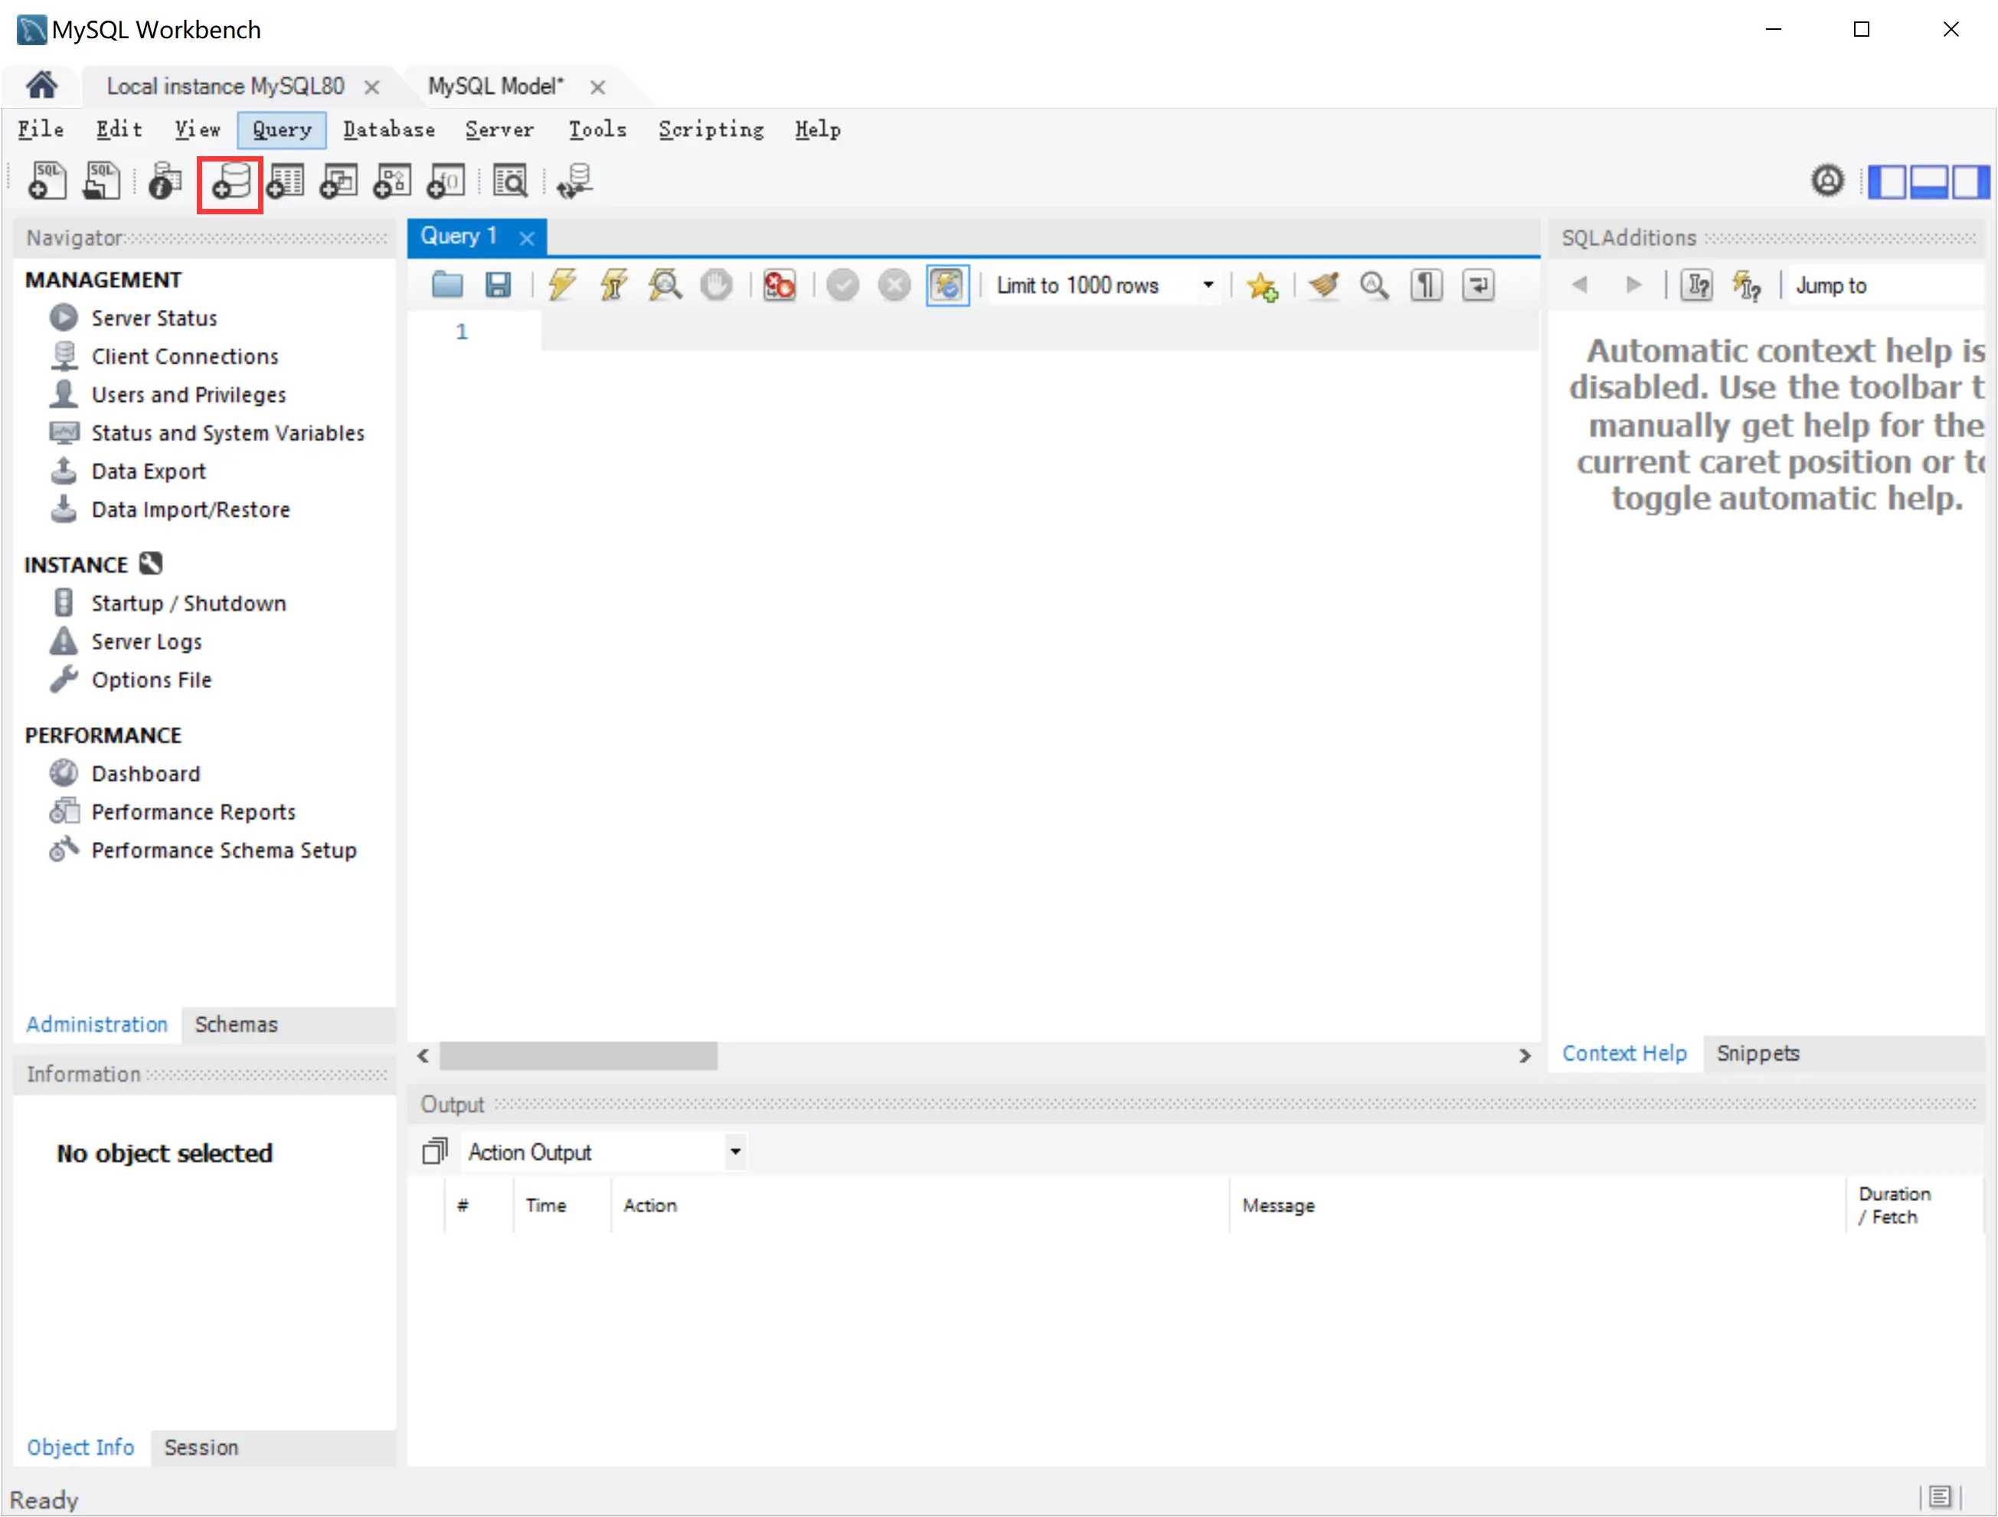The image size is (1998, 1517).
Task: Click the create new schema icon
Action: tap(231, 183)
